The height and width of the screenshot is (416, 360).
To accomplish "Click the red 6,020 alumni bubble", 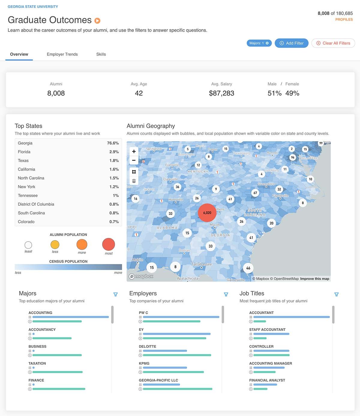I will coord(207,213).
